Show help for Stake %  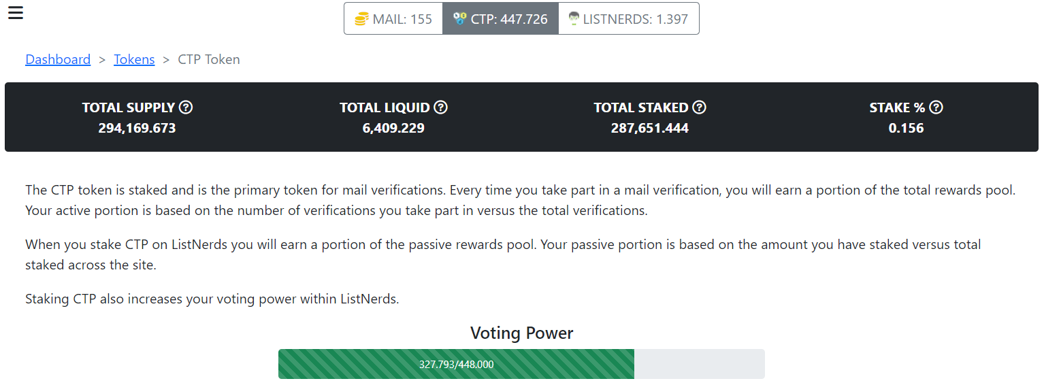pos(936,107)
